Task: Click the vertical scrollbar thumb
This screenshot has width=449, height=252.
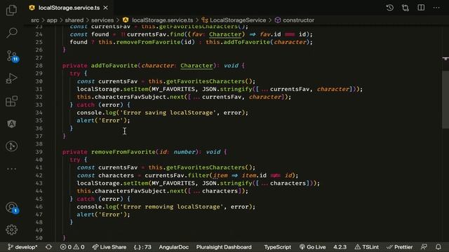Action: tap(445, 99)
